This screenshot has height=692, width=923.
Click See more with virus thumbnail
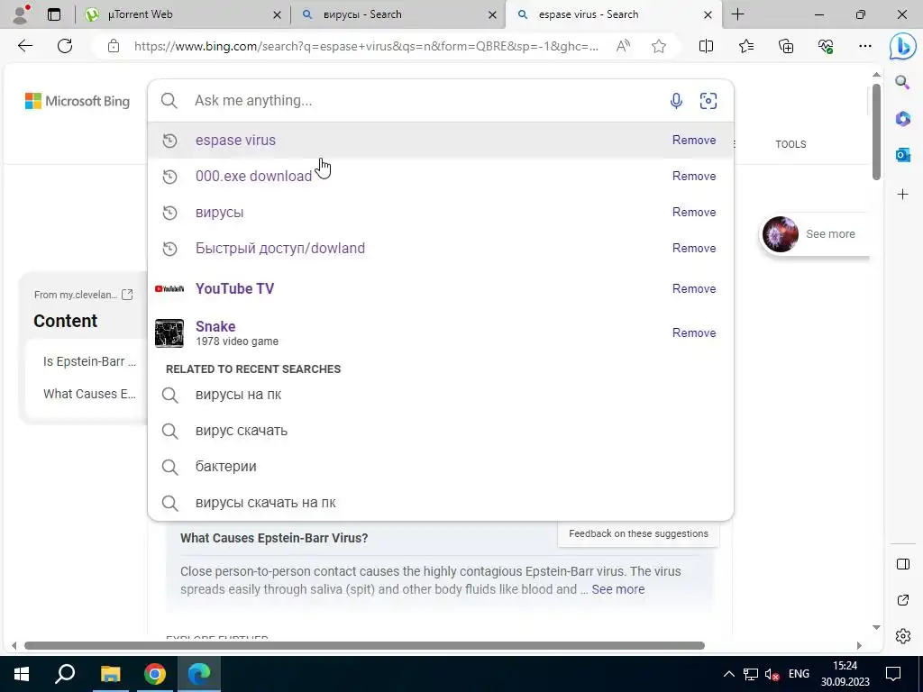[815, 233]
